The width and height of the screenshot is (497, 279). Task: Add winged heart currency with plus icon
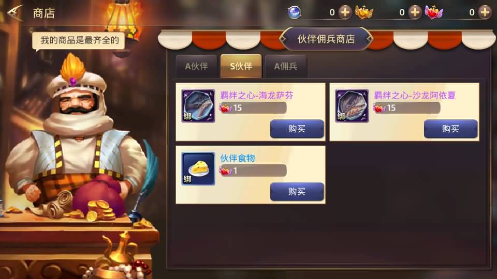click(485, 12)
